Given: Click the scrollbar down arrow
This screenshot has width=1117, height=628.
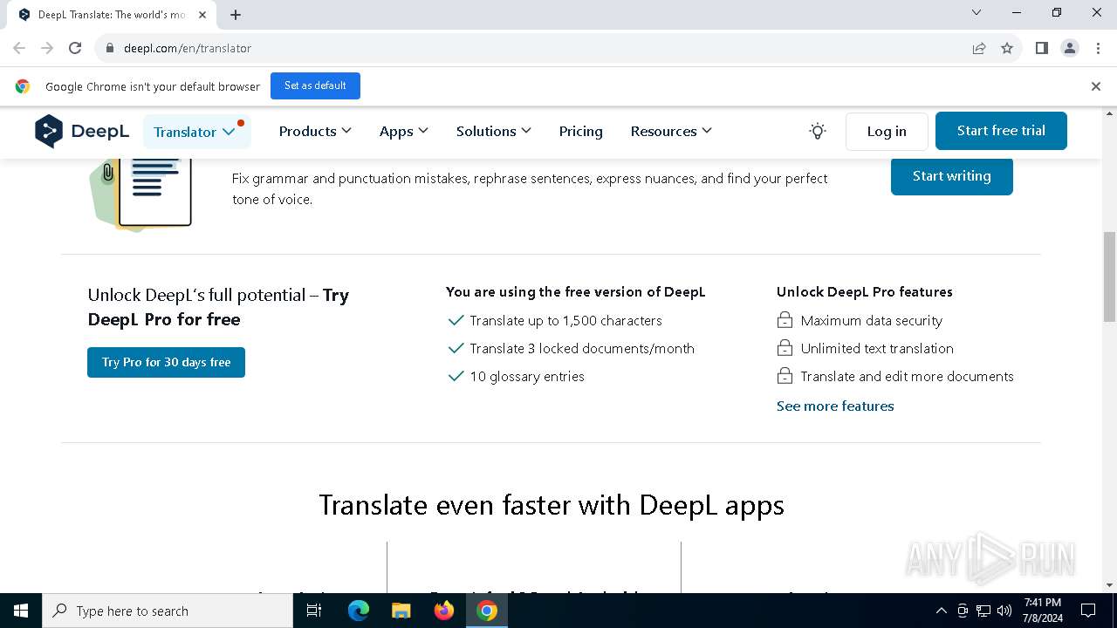Looking at the screenshot, I should (1109, 585).
